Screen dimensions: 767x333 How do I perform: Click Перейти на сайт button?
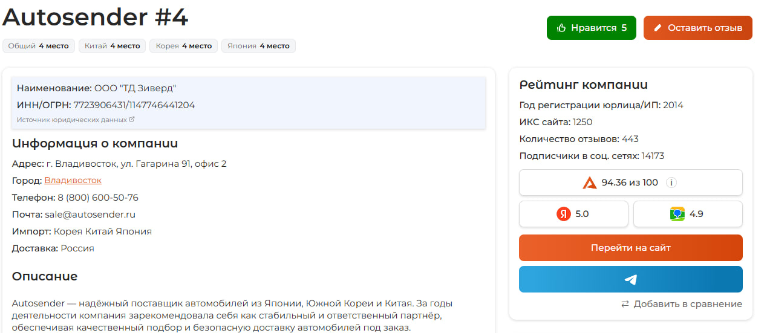(631, 248)
